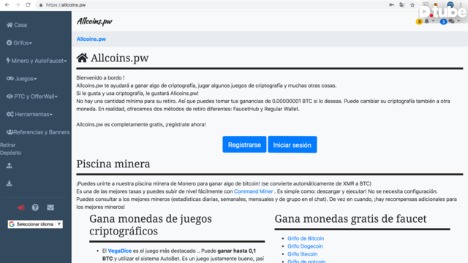Click the users icon beside Referencias

[10, 132]
